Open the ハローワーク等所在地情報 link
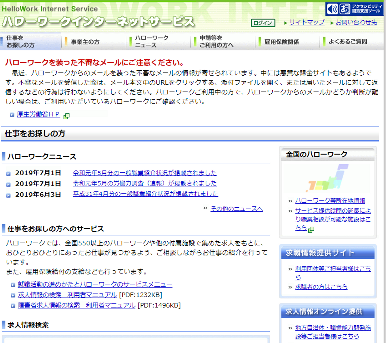This screenshot has height=343, width=386. [330, 201]
